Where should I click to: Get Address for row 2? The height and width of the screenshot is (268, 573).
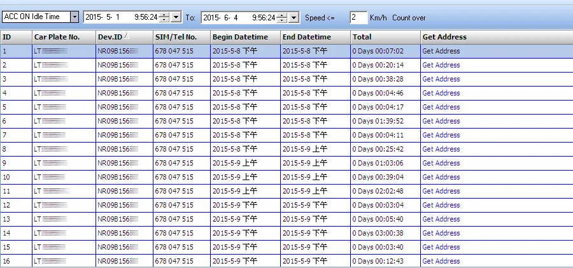pos(441,65)
